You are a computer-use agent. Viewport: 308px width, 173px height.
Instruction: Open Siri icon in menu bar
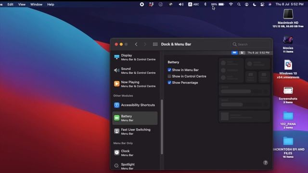(x=270, y=4)
